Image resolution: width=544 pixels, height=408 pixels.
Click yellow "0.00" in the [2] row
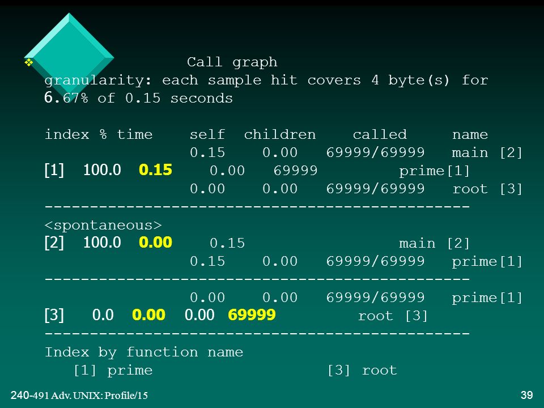click(155, 242)
